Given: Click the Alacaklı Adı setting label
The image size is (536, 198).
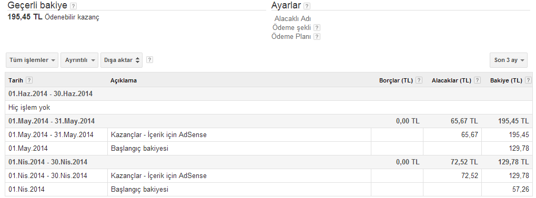Looking at the screenshot, I should (292, 19).
